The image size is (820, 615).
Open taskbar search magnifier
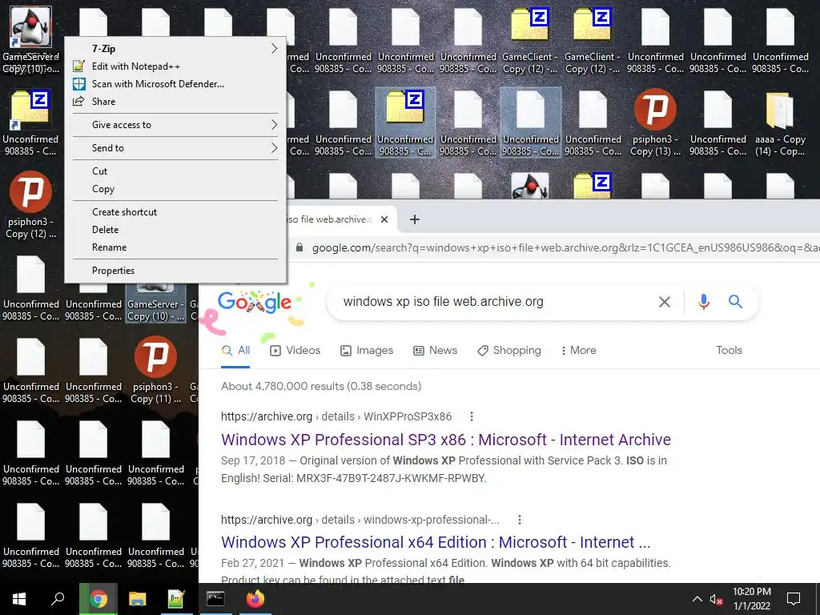point(58,599)
